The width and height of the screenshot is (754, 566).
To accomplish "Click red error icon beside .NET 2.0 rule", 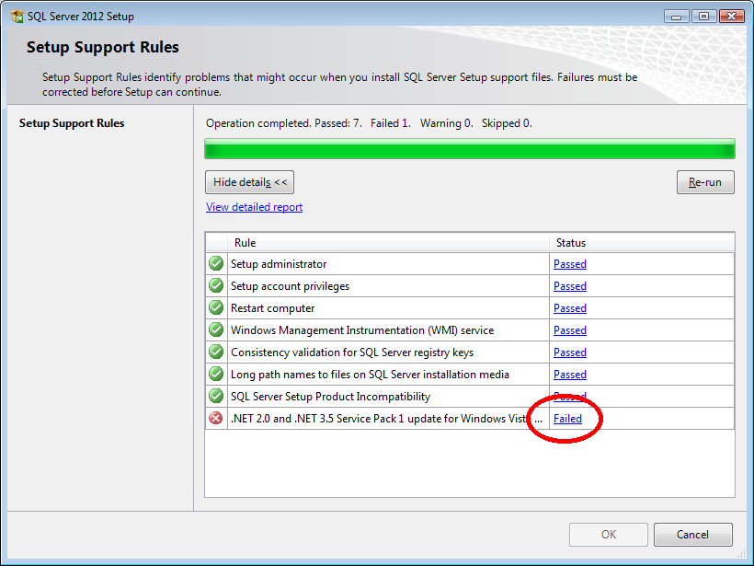I will pos(216,418).
